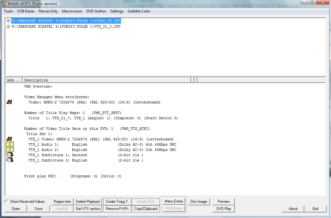Enable the Show Reserved Values checkbox
Image resolution: width=331 pixels, height=218 pixels.
[x=7, y=202]
